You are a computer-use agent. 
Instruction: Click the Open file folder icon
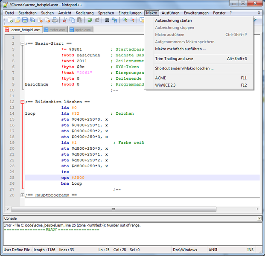pyautogui.click(x=17, y=20)
